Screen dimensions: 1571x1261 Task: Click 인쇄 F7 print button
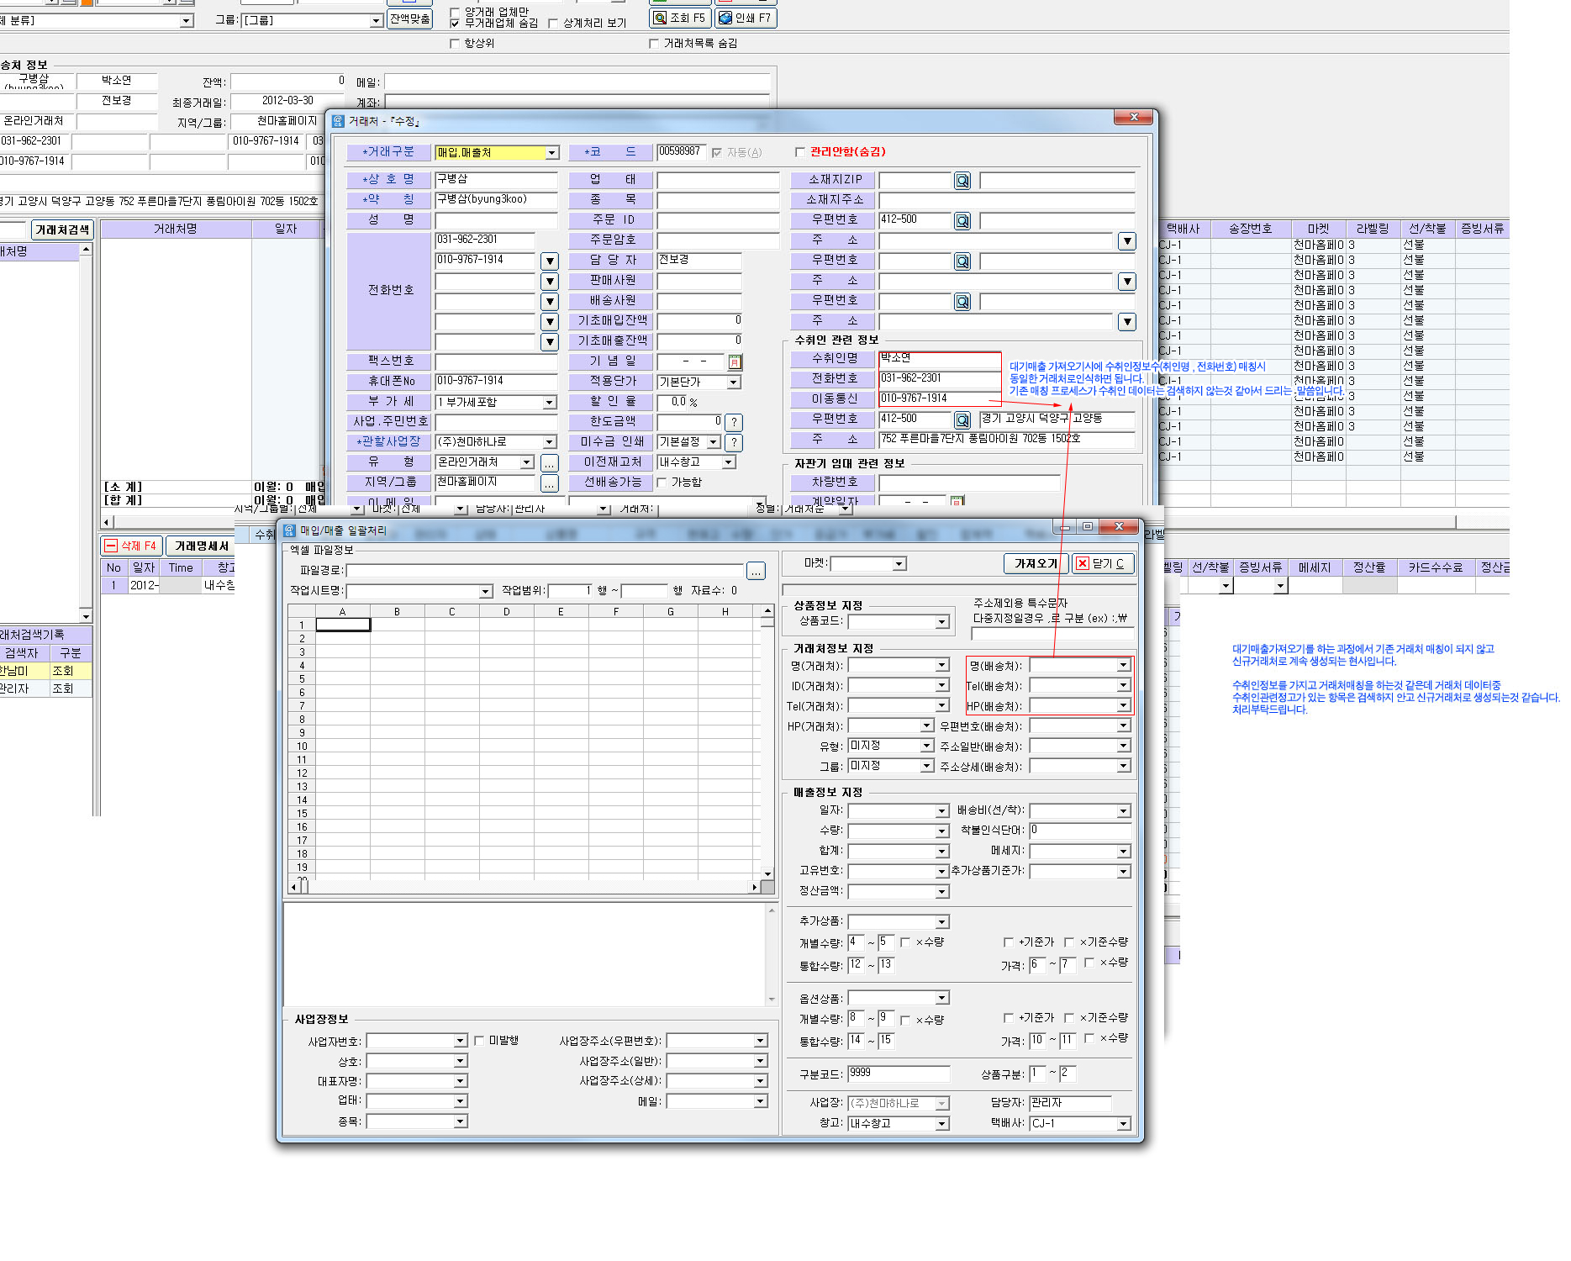click(746, 18)
